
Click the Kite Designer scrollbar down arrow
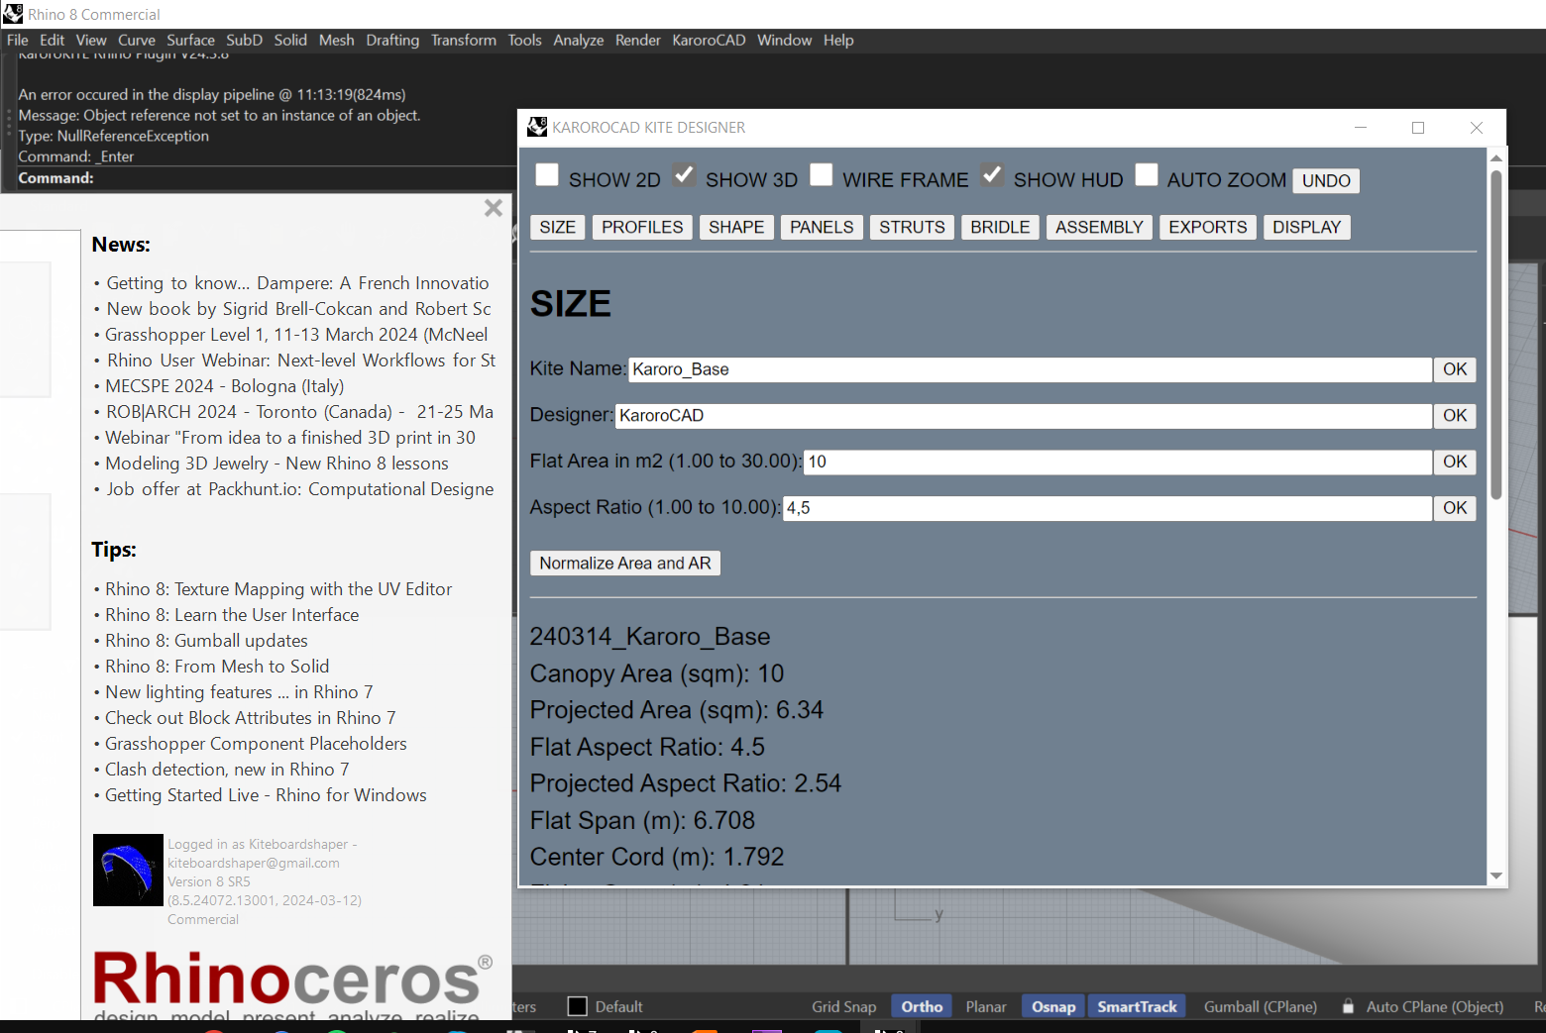(x=1496, y=876)
